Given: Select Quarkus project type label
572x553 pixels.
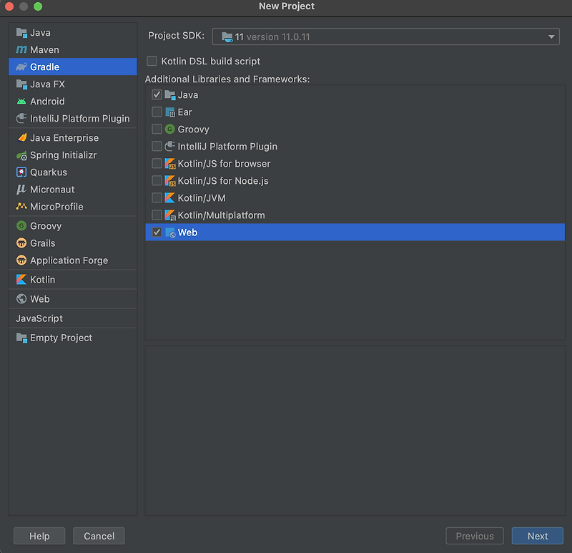Looking at the screenshot, I should point(49,172).
